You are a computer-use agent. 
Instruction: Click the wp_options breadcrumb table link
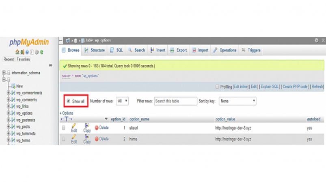(x=98, y=40)
